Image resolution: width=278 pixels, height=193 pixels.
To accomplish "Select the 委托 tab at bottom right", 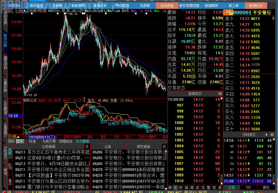I will click(266, 187).
